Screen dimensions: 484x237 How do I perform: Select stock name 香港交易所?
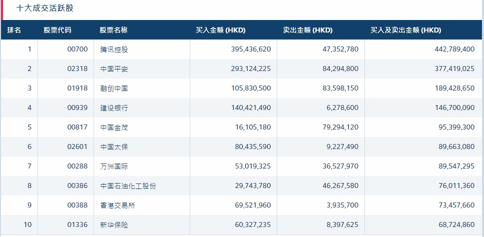click(118, 205)
